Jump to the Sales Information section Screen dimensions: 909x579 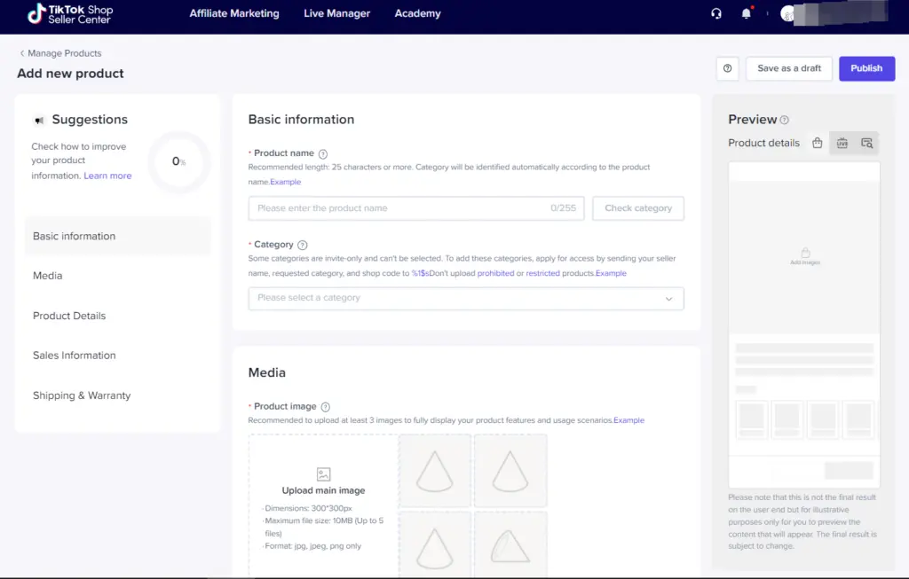pos(75,356)
